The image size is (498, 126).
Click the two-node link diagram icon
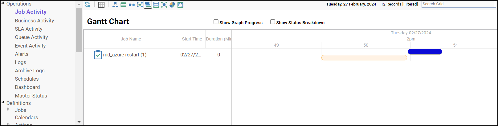pos(132,5)
